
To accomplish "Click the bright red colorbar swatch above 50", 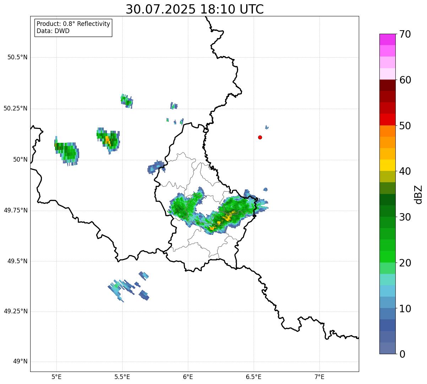I will [x=387, y=119].
